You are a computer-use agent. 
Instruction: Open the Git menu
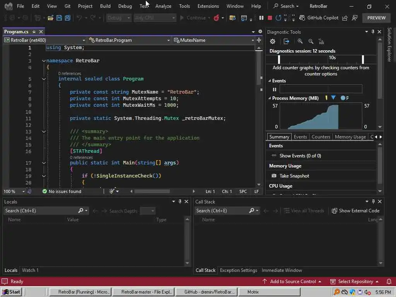67,6
